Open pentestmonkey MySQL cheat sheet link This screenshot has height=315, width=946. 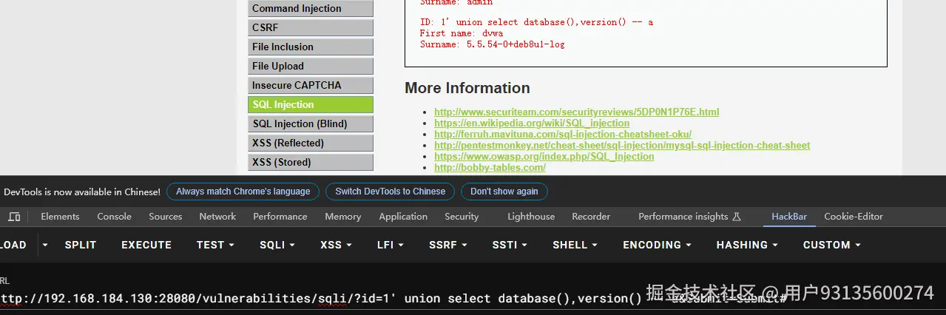coord(622,146)
